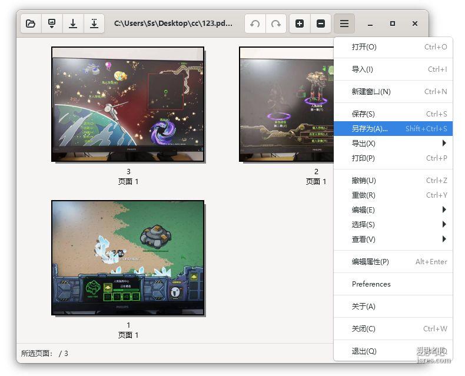This screenshot has height=376, width=465.
Task: Click the zoom out minus icon
Action: coord(321,24)
